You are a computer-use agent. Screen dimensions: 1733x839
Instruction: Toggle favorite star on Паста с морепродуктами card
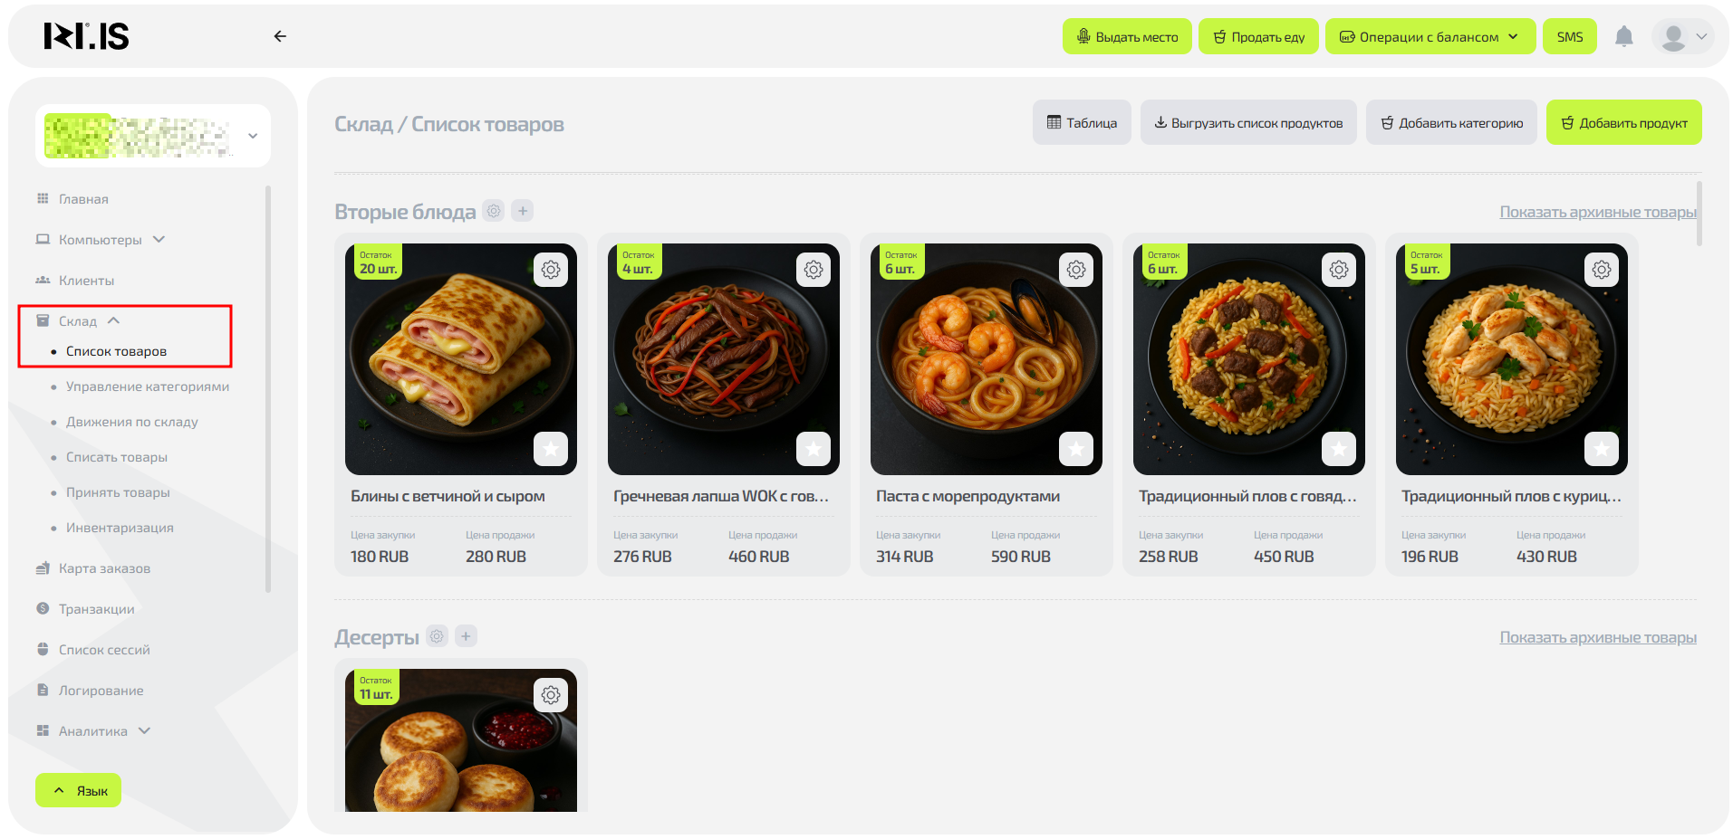tap(1076, 449)
